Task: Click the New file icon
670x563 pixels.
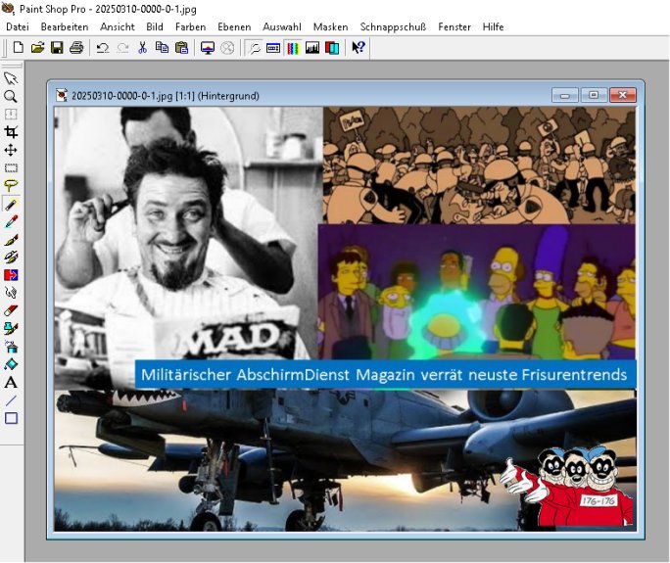Action: [18, 47]
